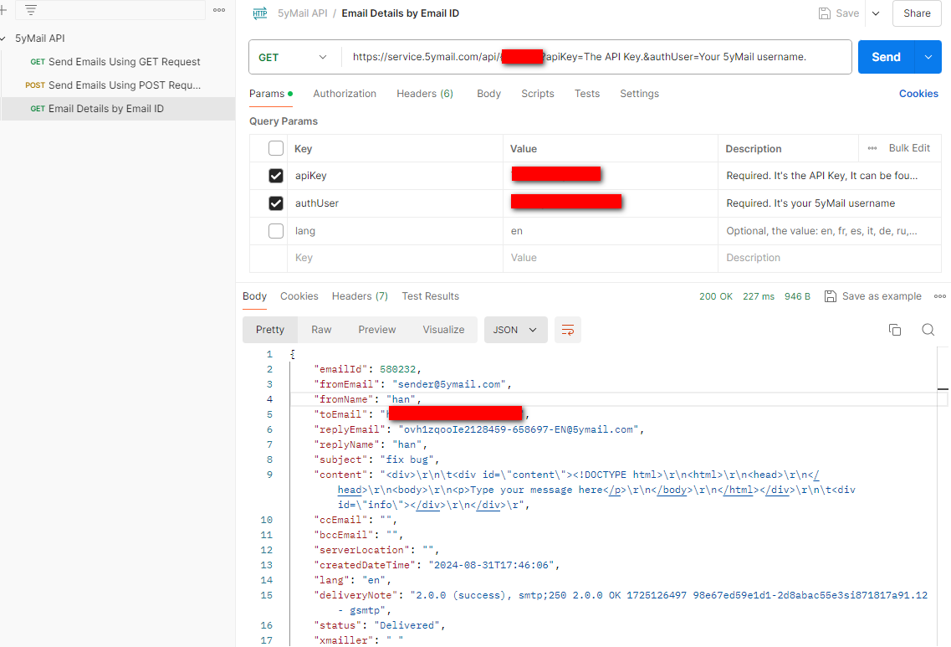Click the lang description text
The image size is (951, 647).
pyautogui.click(x=822, y=231)
